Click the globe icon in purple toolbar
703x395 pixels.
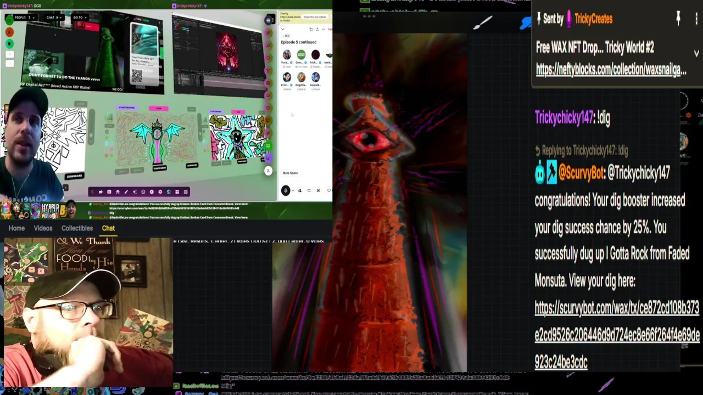(169, 192)
